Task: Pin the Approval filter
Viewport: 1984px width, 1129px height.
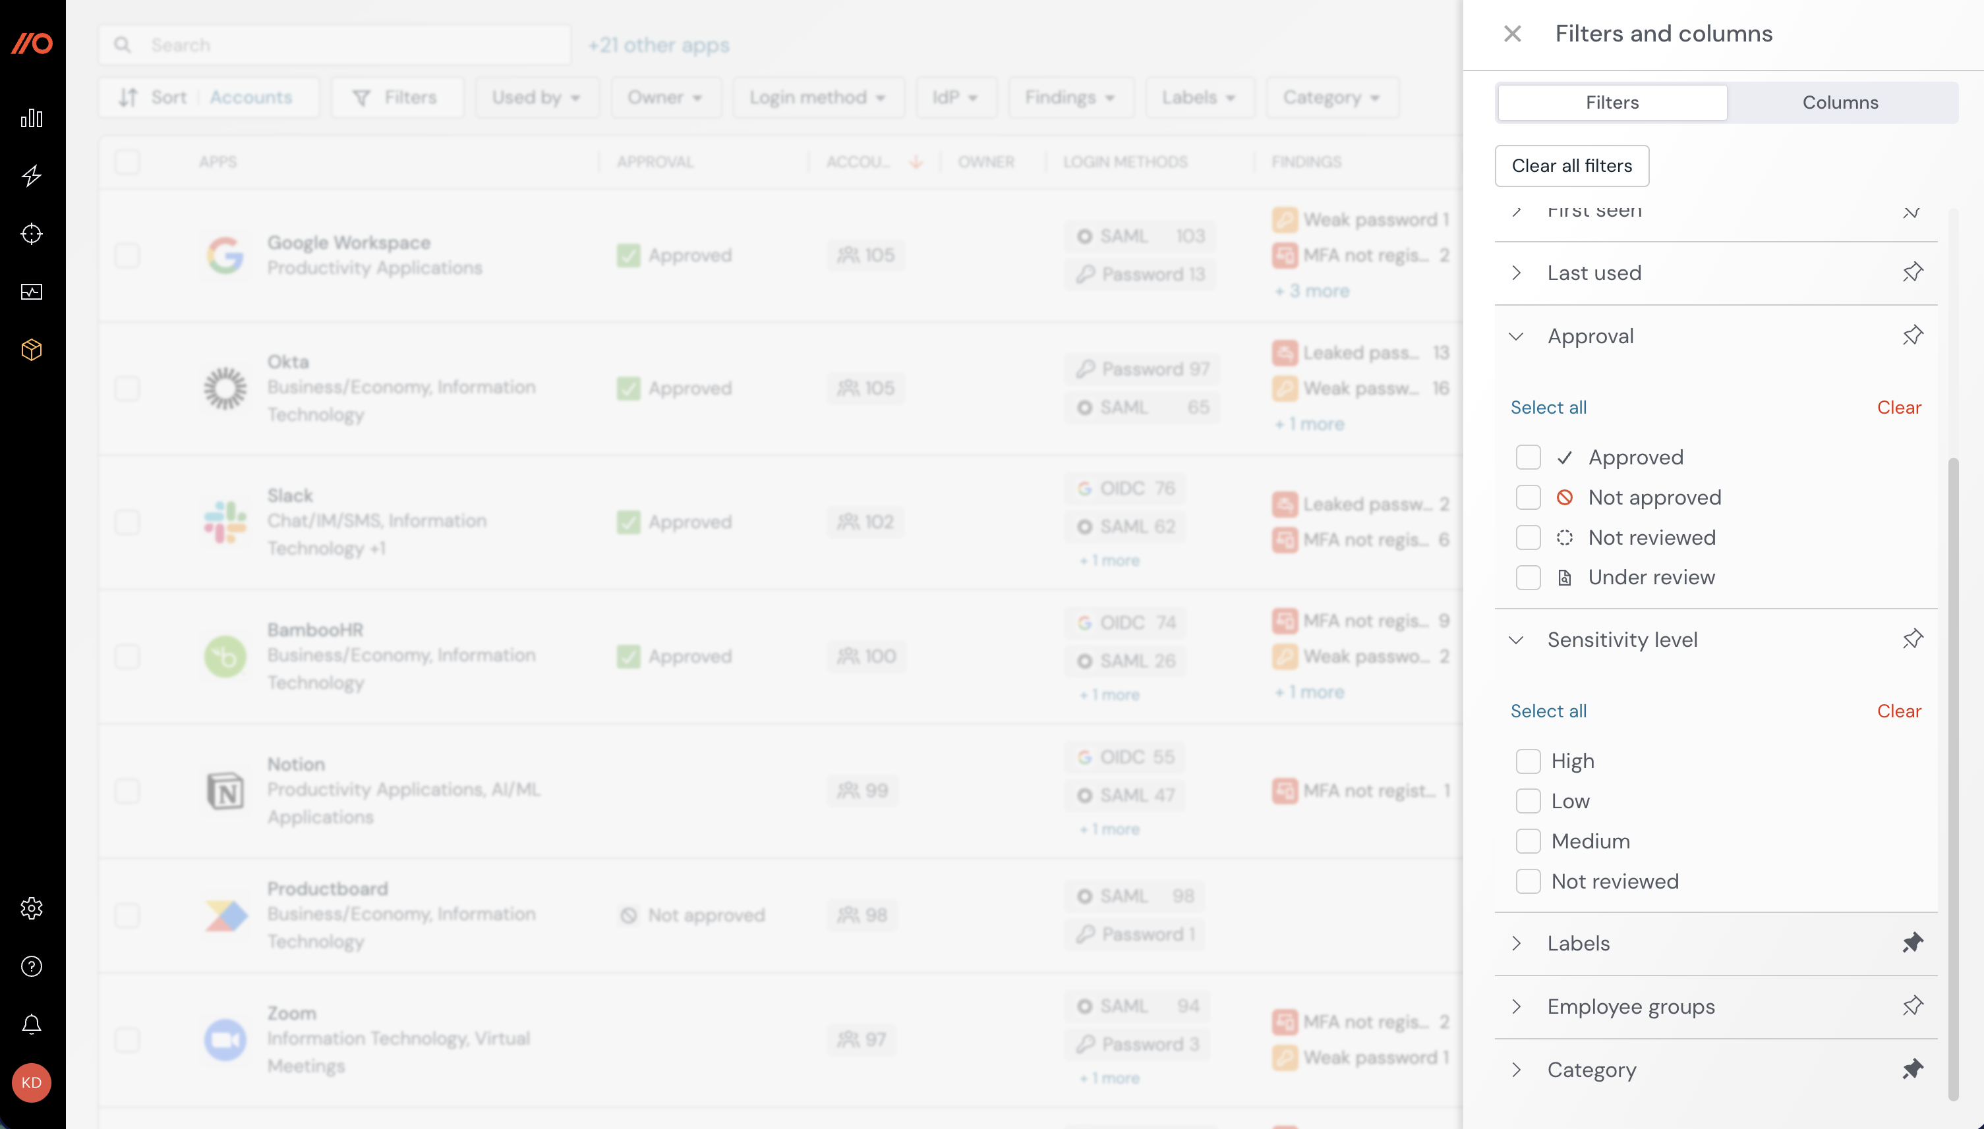Action: click(1913, 336)
